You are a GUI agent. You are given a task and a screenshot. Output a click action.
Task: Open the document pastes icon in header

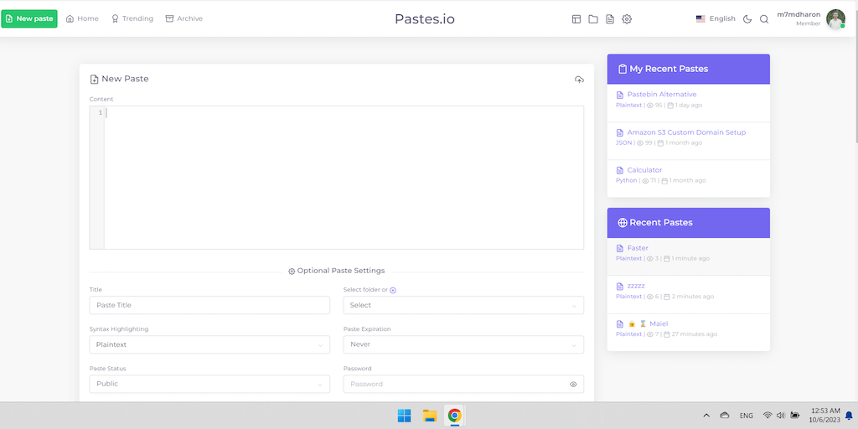(x=610, y=18)
